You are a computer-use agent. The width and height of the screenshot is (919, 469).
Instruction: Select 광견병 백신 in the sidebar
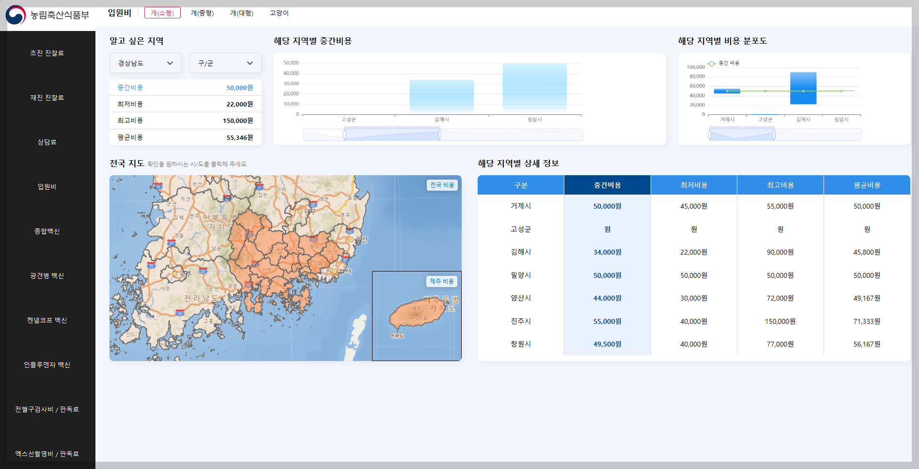point(47,276)
